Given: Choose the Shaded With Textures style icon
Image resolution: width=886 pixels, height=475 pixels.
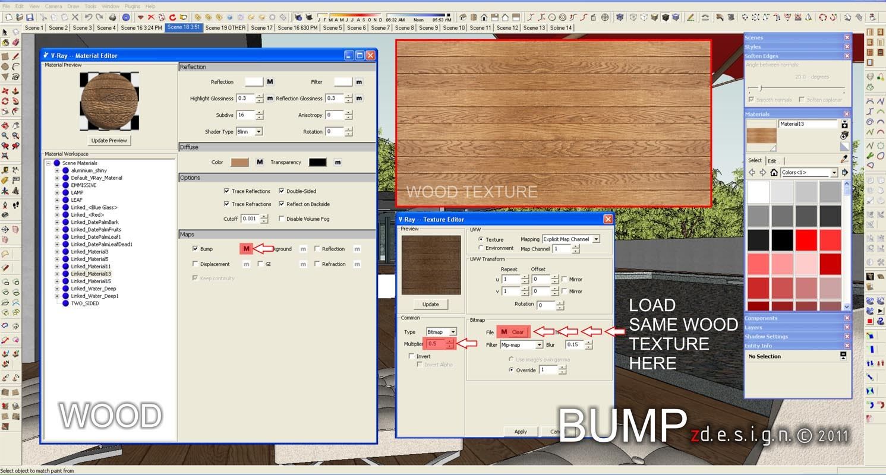Looking at the screenshot, I should tap(666, 17).
